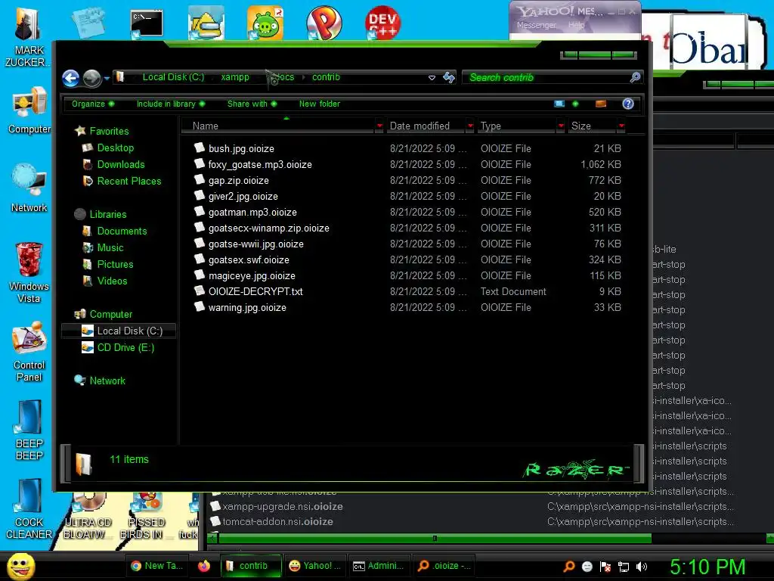This screenshot has height=581, width=774.
Task: Click the refresh icon beside address bar
Action: (449, 78)
